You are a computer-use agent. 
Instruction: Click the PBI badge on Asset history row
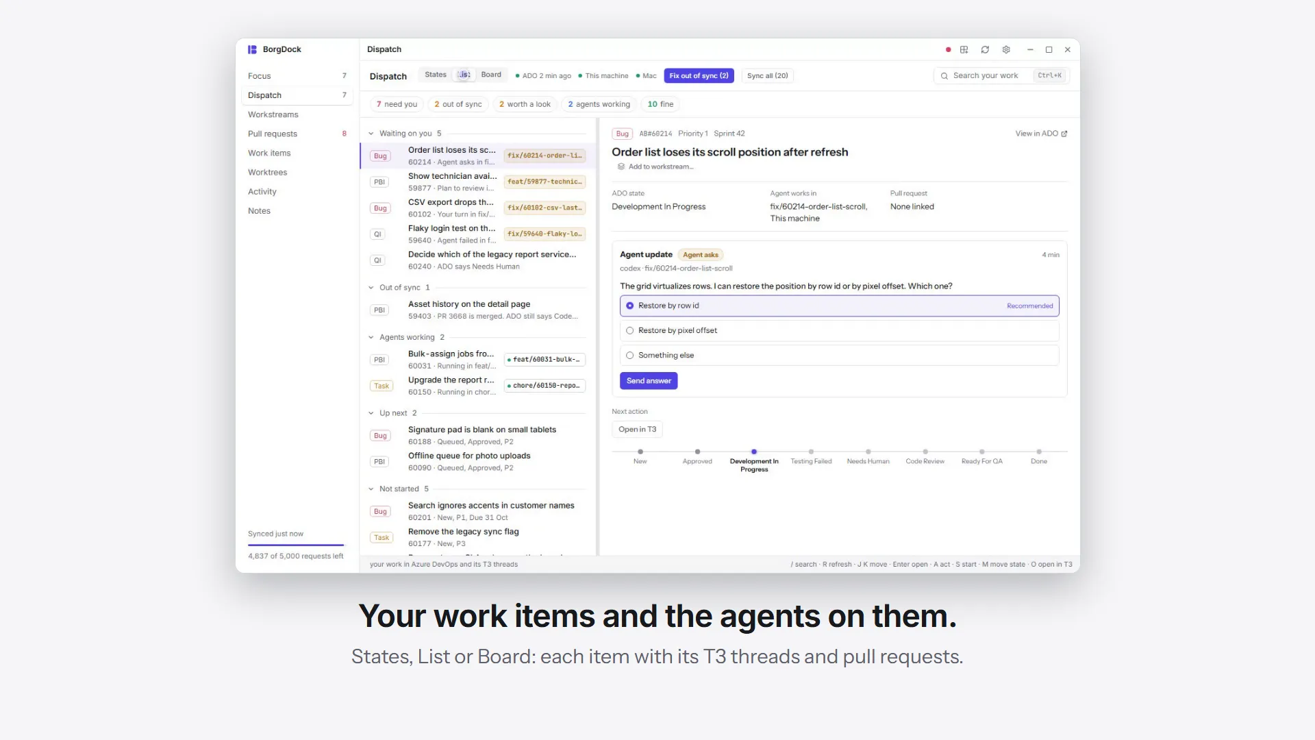click(379, 310)
